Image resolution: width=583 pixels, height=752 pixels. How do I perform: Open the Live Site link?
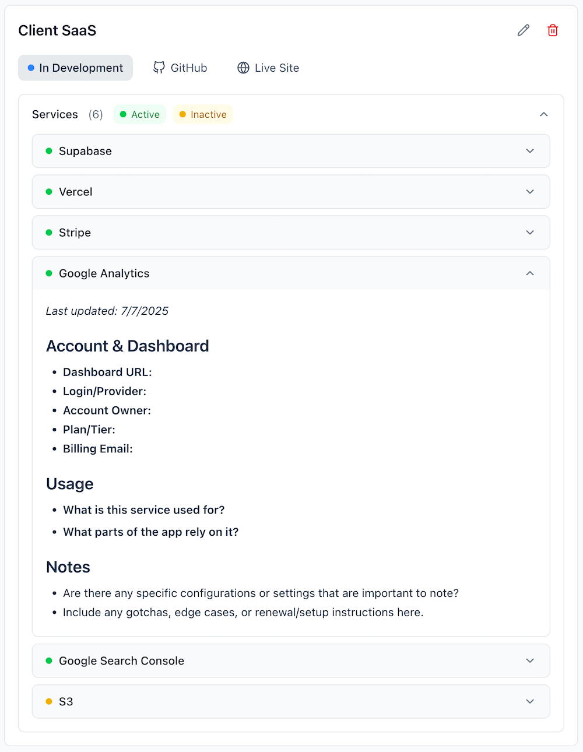(276, 68)
